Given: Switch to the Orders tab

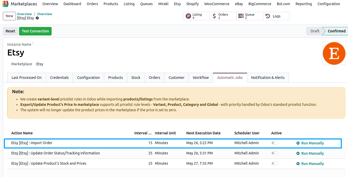Looking at the screenshot, I should click(x=154, y=78).
